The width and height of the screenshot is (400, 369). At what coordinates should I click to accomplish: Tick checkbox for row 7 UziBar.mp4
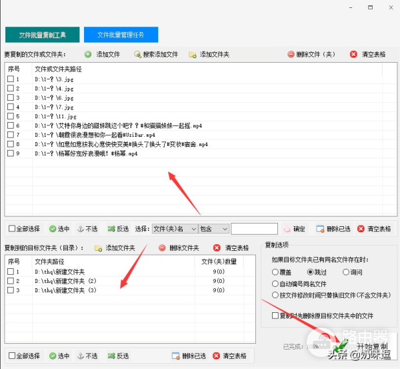click(x=11, y=135)
